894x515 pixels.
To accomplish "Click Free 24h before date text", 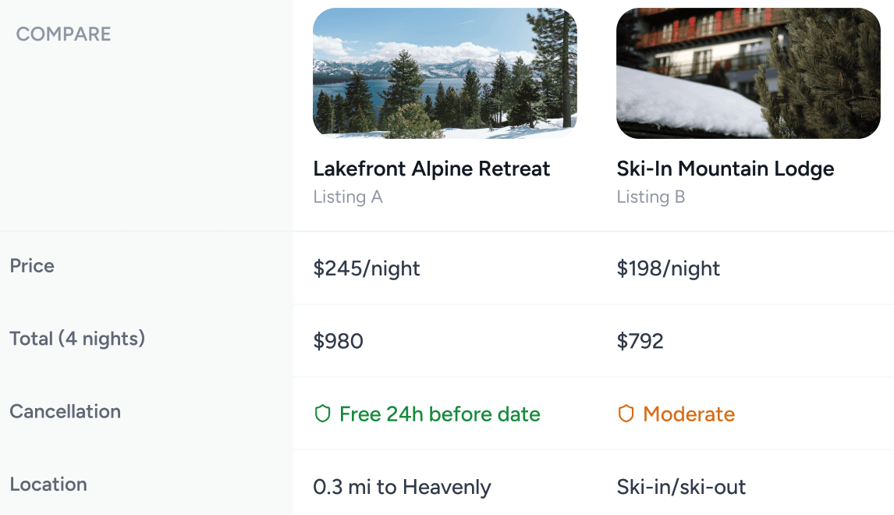I will coord(439,414).
